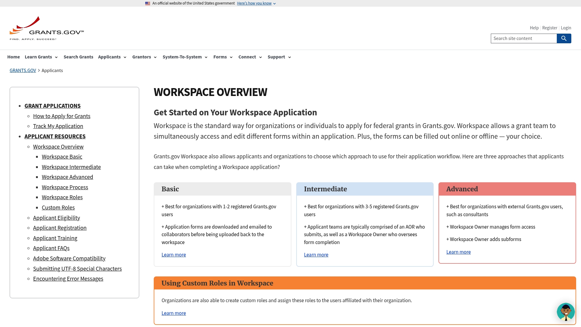Open Submitting UTF-8 Special Characters link

tap(77, 269)
